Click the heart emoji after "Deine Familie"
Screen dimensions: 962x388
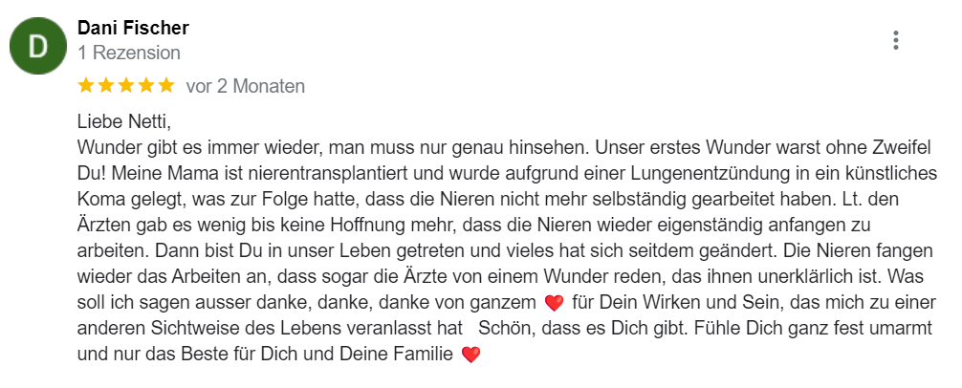click(x=470, y=355)
